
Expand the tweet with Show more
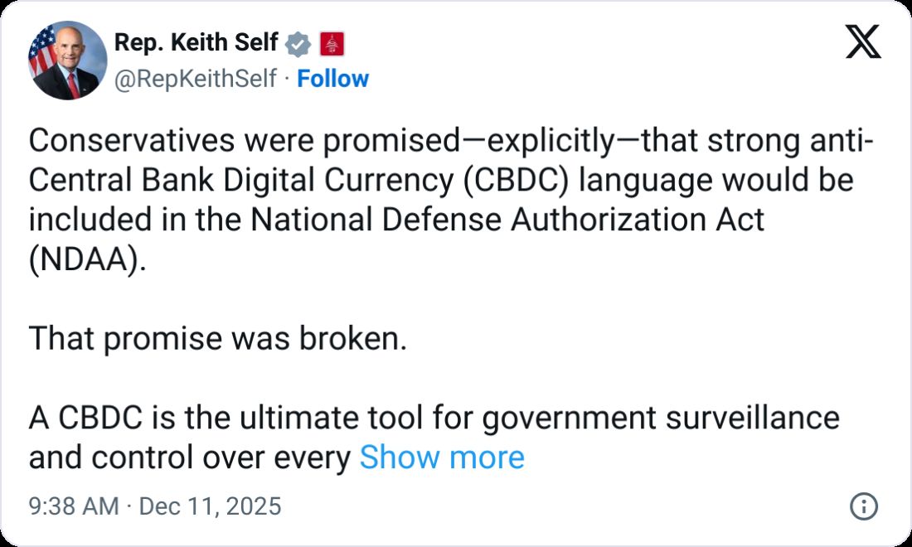[441, 457]
